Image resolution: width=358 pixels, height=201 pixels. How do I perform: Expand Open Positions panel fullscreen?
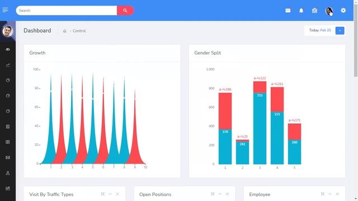(x=213, y=194)
